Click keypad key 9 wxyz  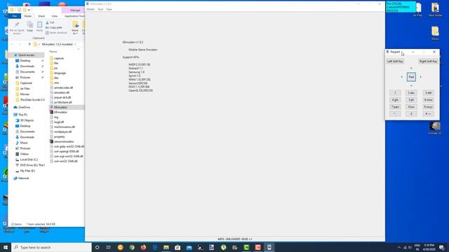pyautogui.click(x=428, y=107)
